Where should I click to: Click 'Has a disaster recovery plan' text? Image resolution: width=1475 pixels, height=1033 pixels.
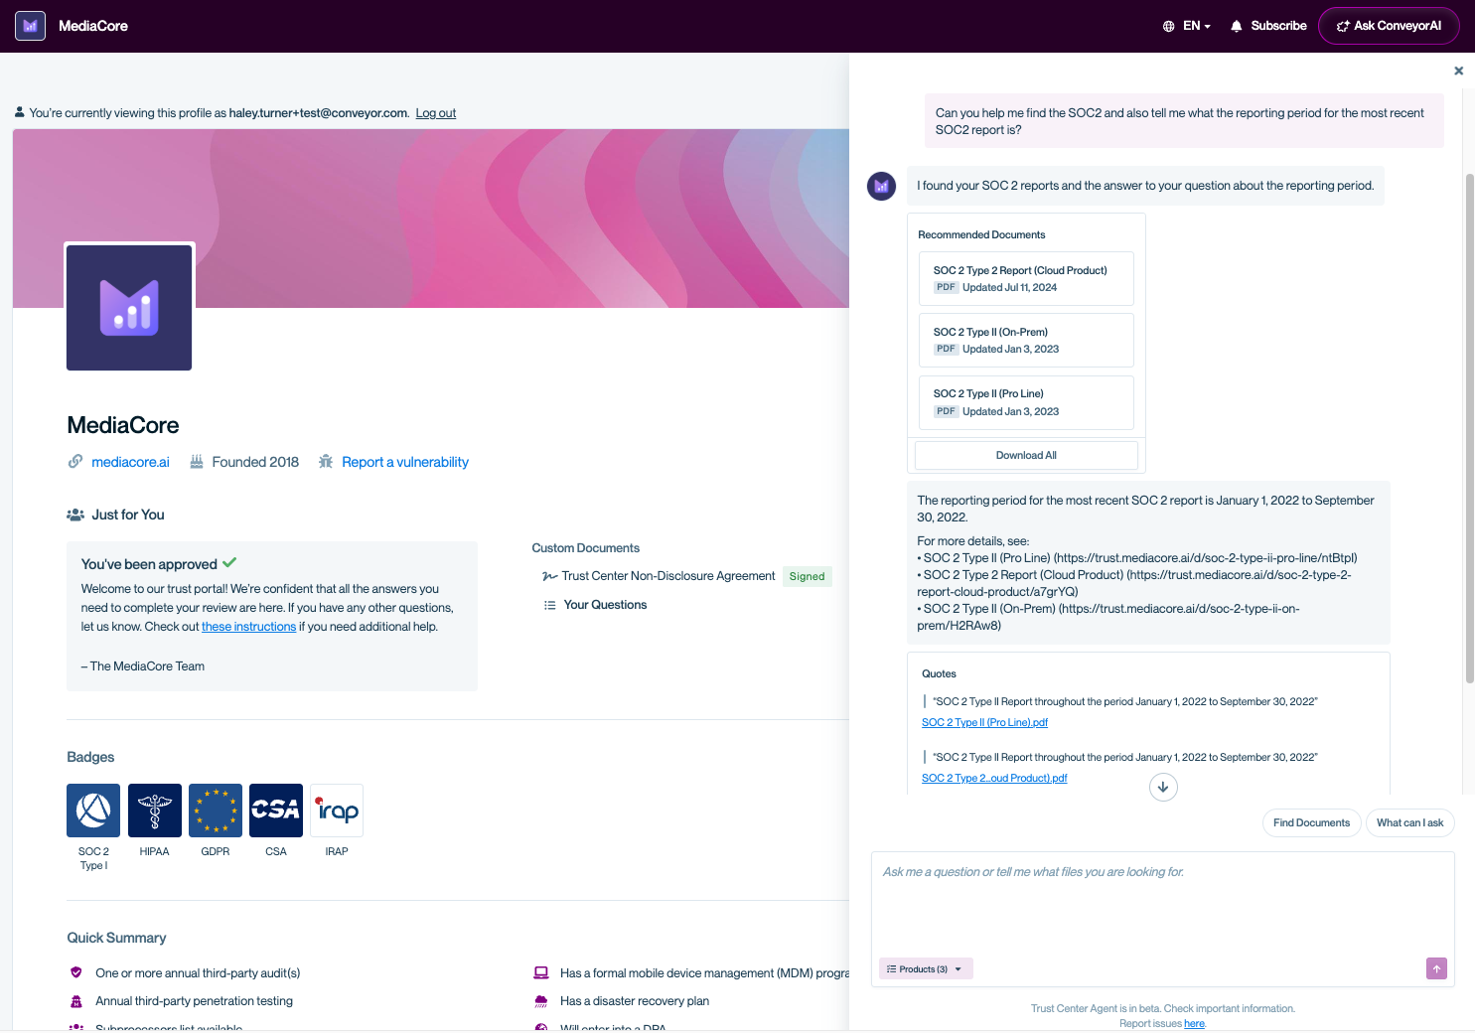[x=635, y=1001]
